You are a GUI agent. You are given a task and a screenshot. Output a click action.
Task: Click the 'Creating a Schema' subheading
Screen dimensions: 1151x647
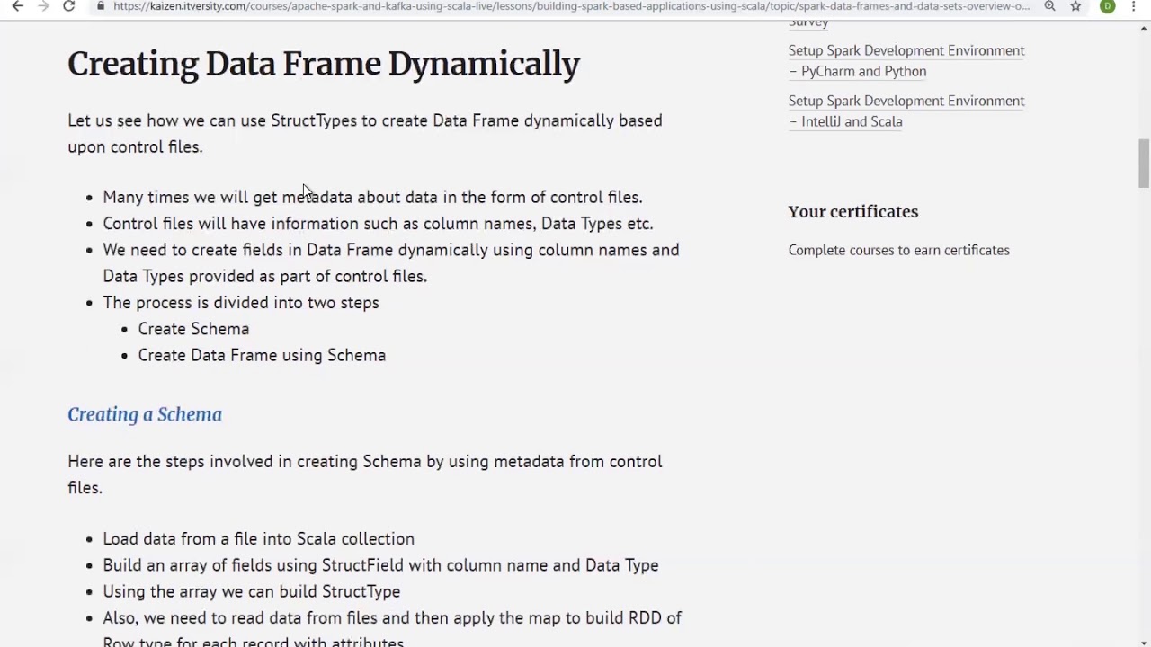click(145, 414)
